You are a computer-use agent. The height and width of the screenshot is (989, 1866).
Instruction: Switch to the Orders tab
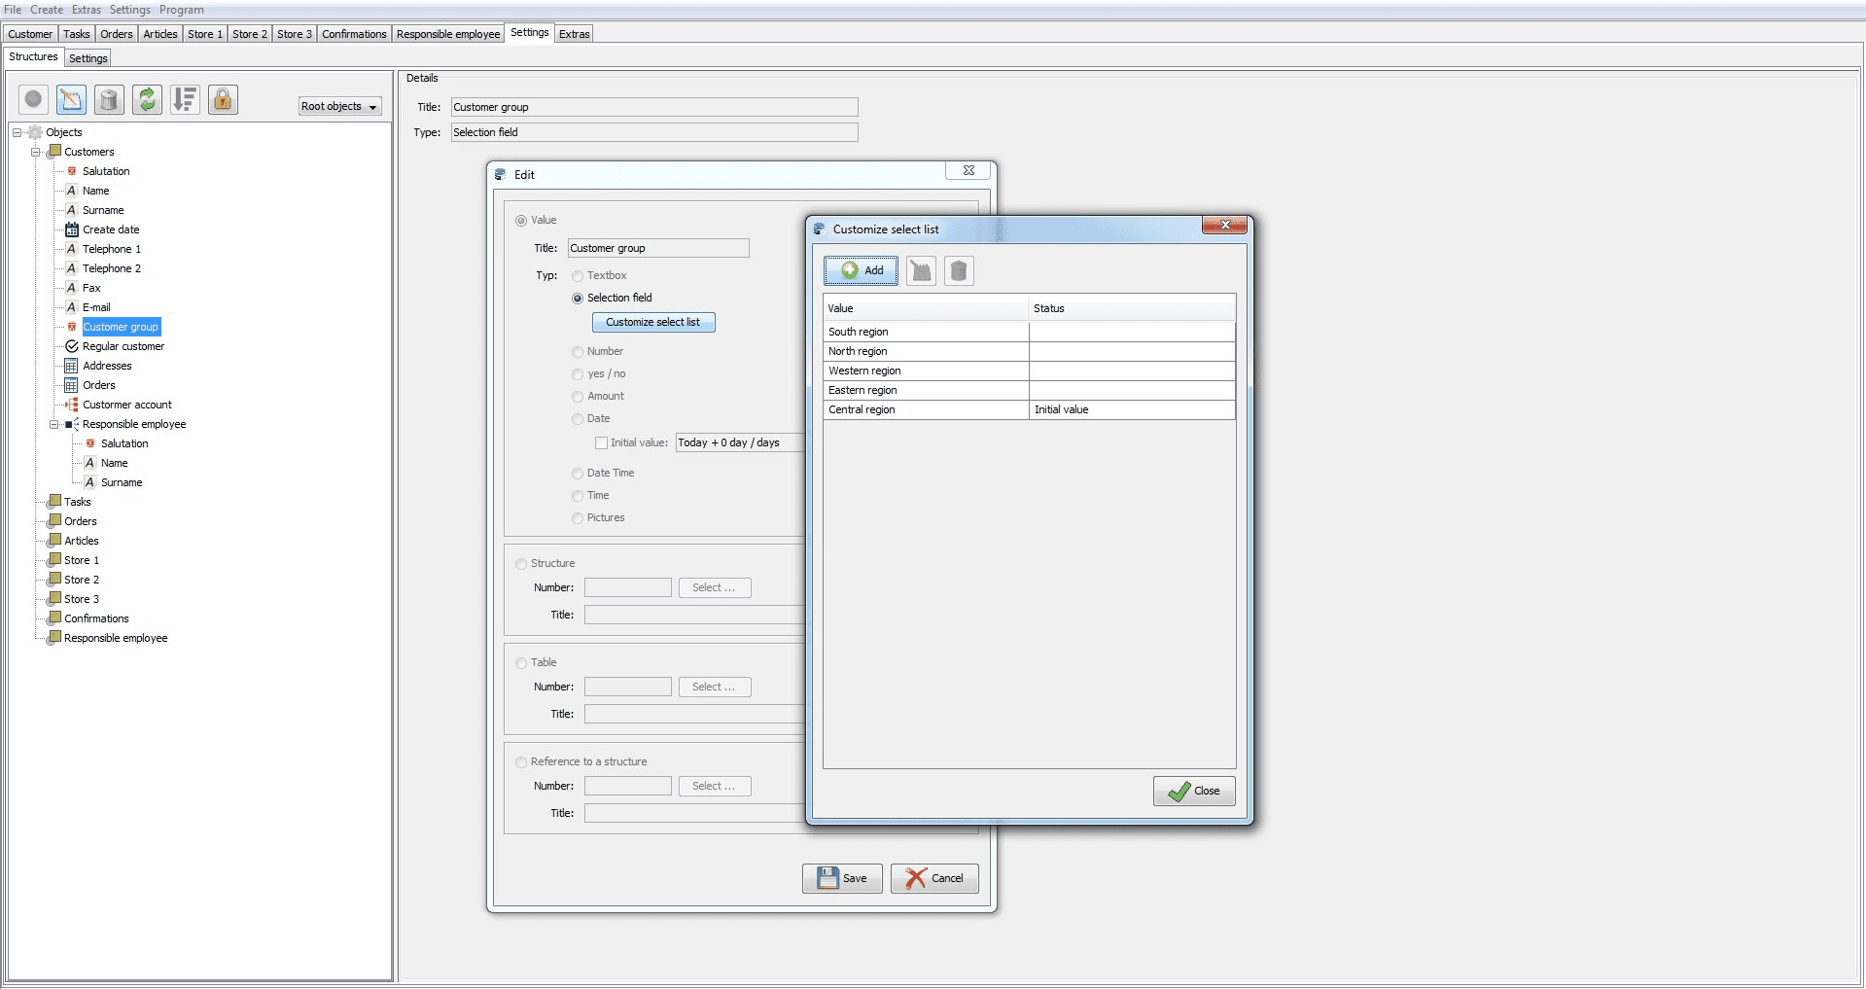pyautogui.click(x=116, y=34)
